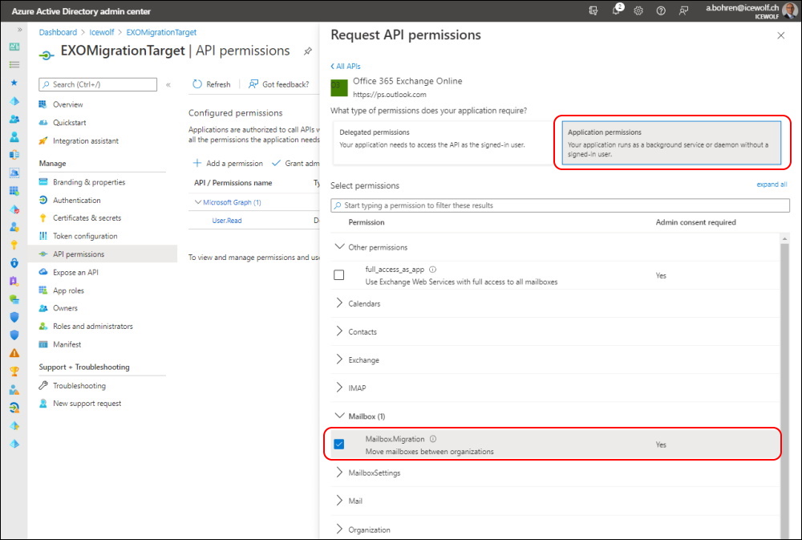Image resolution: width=802 pixels, height=540 pixels.
Task: Open the User.Read permission link
Action: click(227, 221)
